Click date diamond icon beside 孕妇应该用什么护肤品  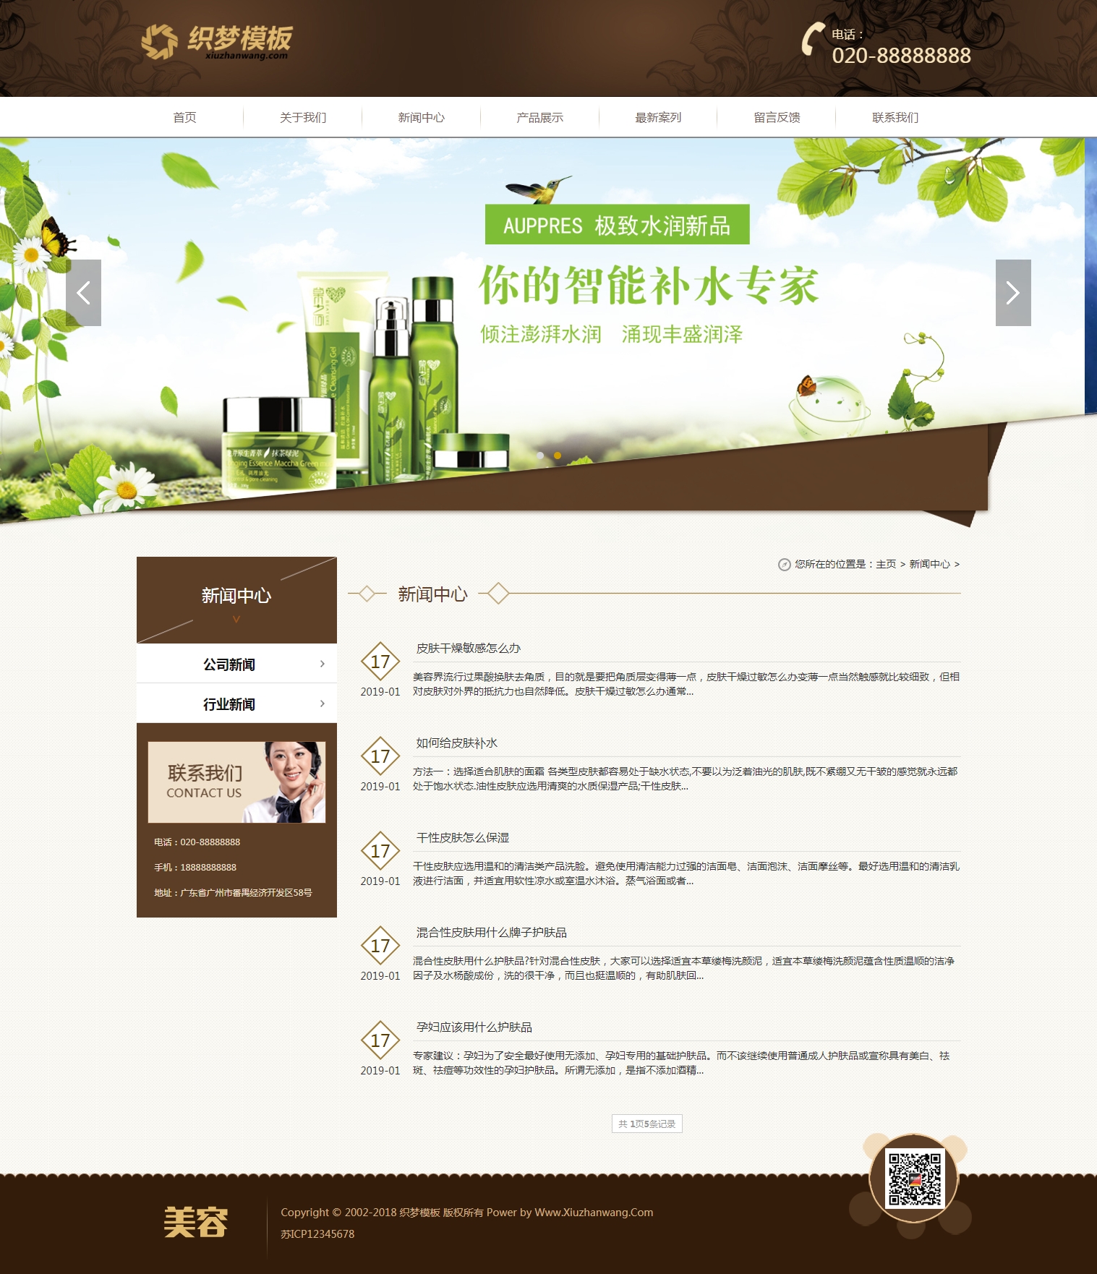pos(380,1040)
